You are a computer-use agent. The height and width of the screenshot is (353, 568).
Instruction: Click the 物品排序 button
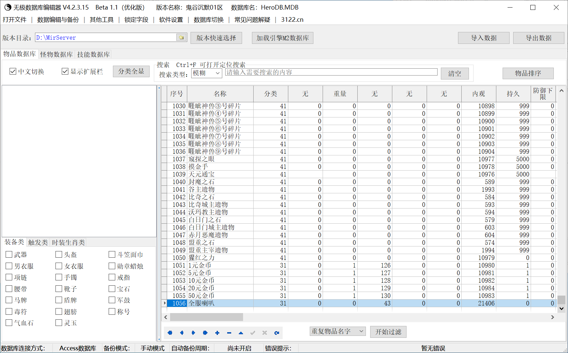(528, 73)
